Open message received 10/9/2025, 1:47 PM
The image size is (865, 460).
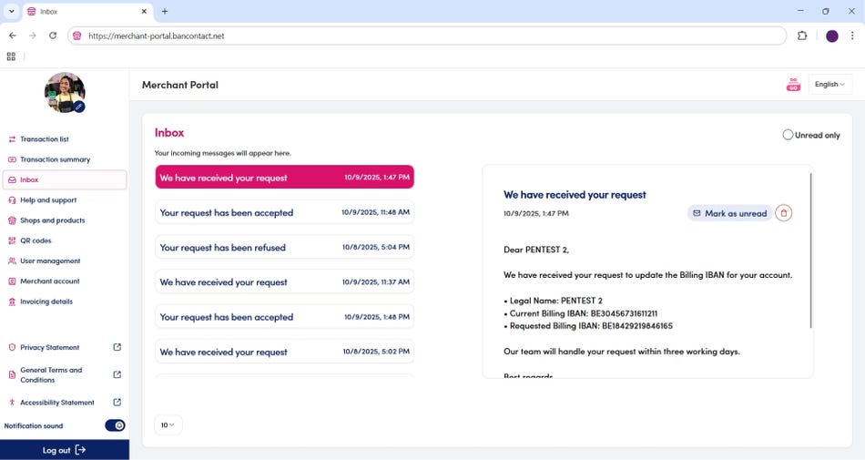[285, 177]
